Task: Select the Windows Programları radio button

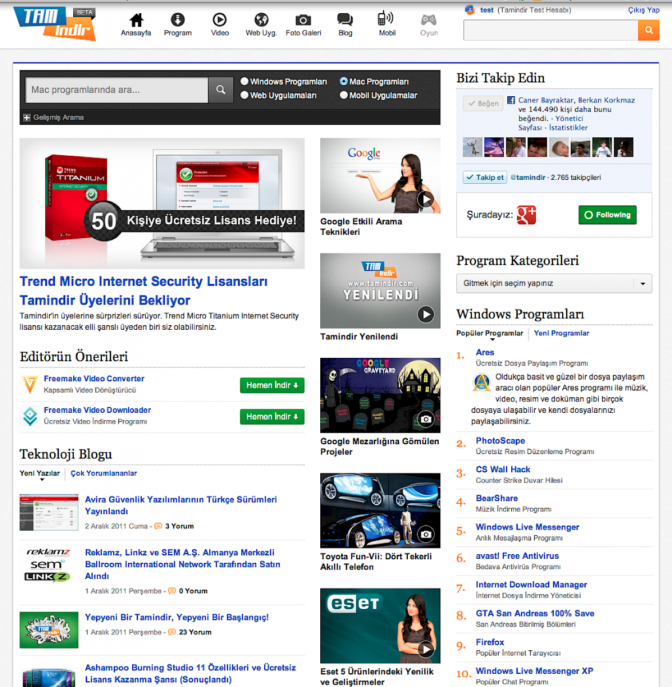Action: tap(245, 81)
